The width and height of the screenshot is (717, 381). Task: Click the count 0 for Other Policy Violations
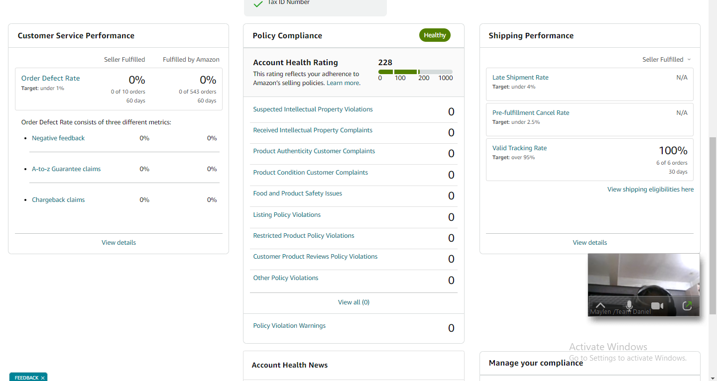[451, 280]
